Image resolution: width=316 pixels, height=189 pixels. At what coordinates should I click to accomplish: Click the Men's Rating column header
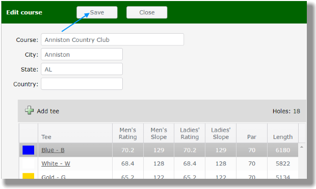(x=128, y=133)
